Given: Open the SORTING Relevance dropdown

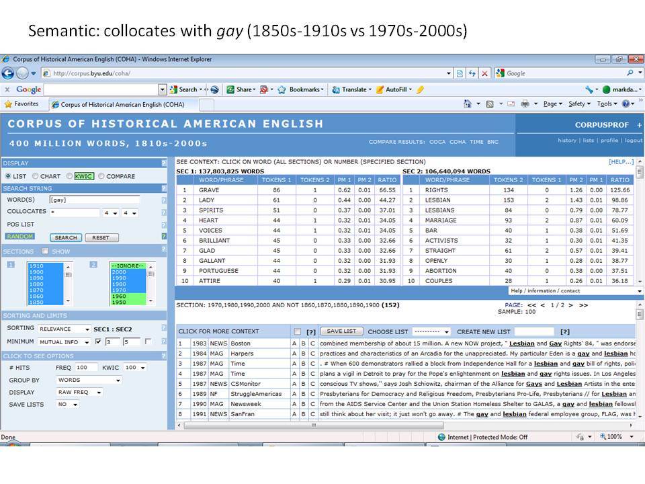Looking at the screenshot, I should 64,329.
